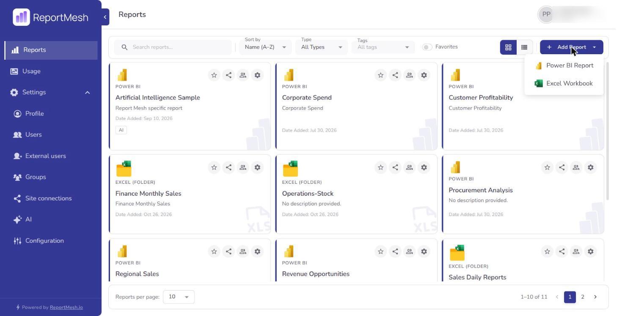This screenshot has height=316, width=622.
Task: Open the Configuration page
Action: point(51,241)
